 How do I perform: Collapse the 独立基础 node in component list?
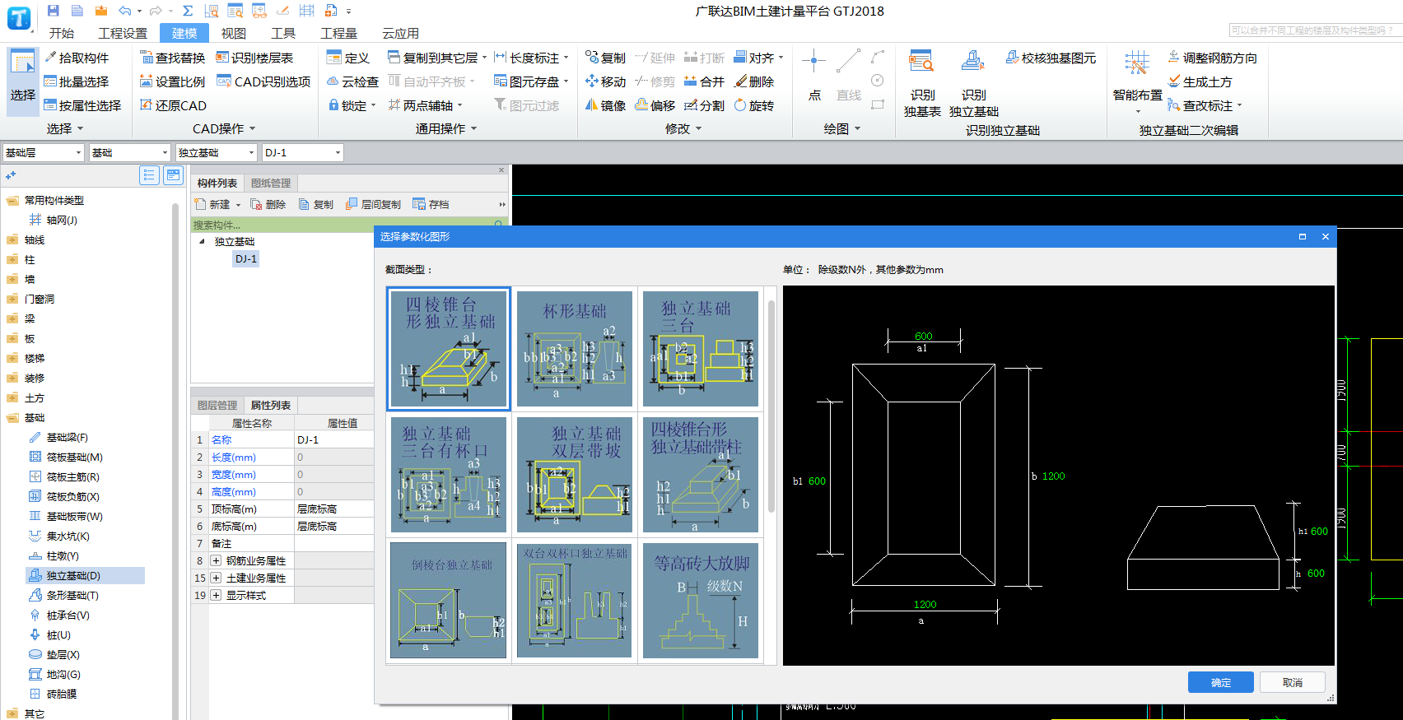tap(203, 241)
